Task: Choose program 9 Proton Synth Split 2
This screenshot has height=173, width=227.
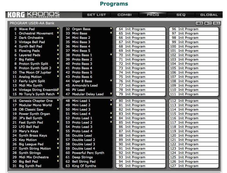Action: (x=35, y=68)
